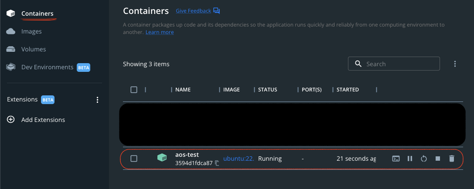Viewport: 474px width, 189px height.
Task: Tick the select-all checkbox in table header
Action: pyautogui.click(x=134, y=90)
